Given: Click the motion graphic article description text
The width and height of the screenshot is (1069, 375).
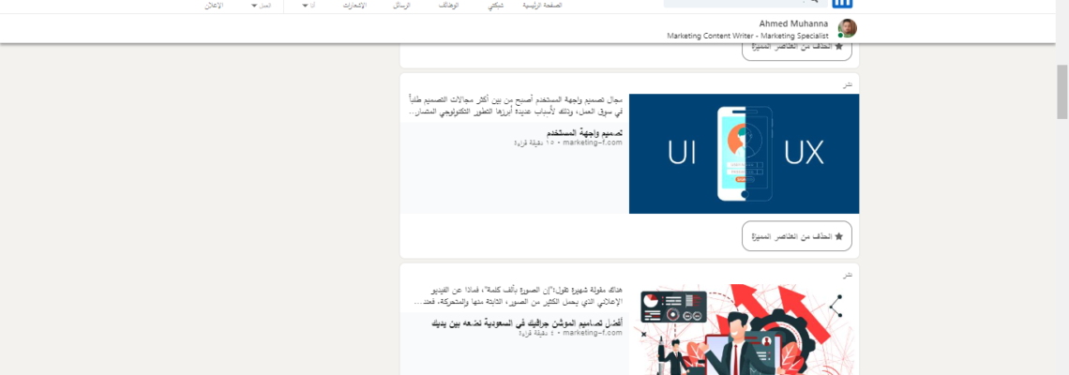Looking at the screenshot, I should pyautogui.click(x=519, y=295).
